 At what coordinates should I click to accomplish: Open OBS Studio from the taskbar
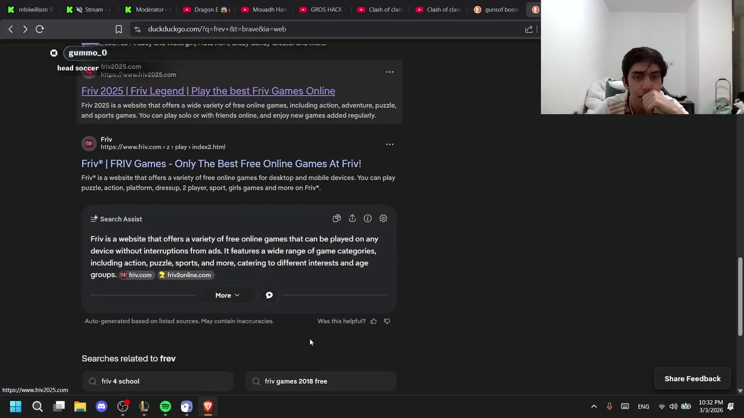pos(123,406)
